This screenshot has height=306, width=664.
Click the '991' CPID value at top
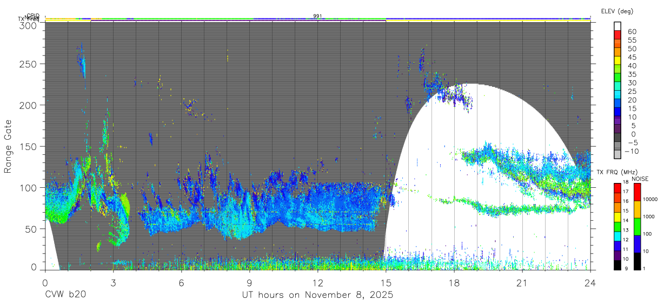click(x=317, y=16)
